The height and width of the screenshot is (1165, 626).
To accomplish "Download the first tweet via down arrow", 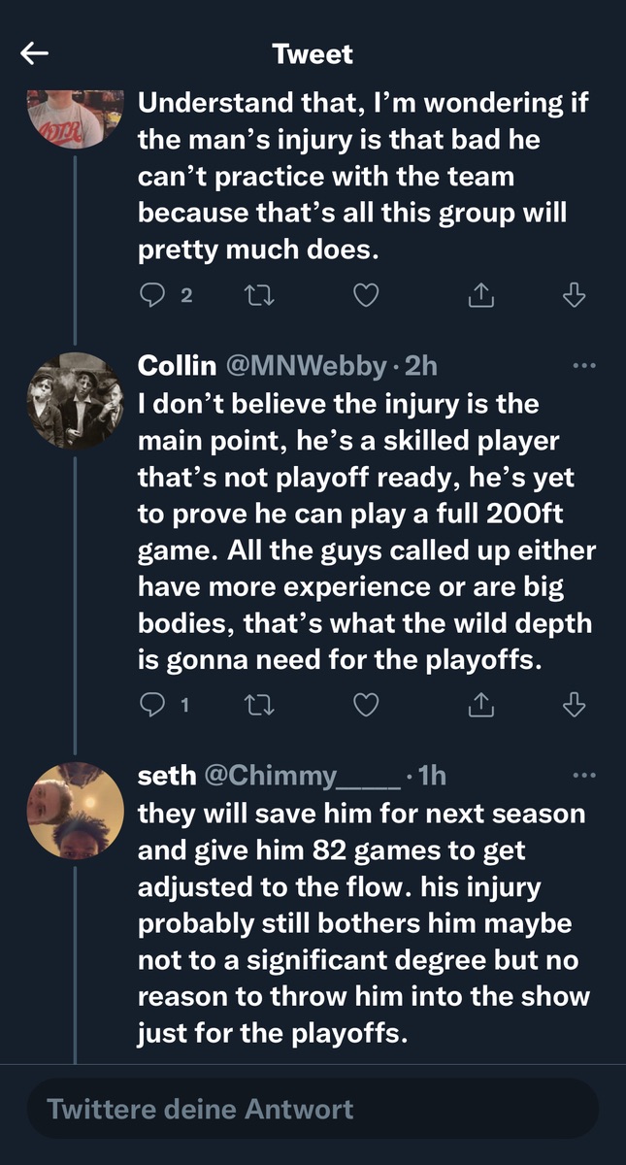I will pyautogui.click(x=575, y=296).
